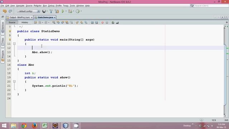Build project with hammer icon
The image size is (229, 129).
click(51, 11)
